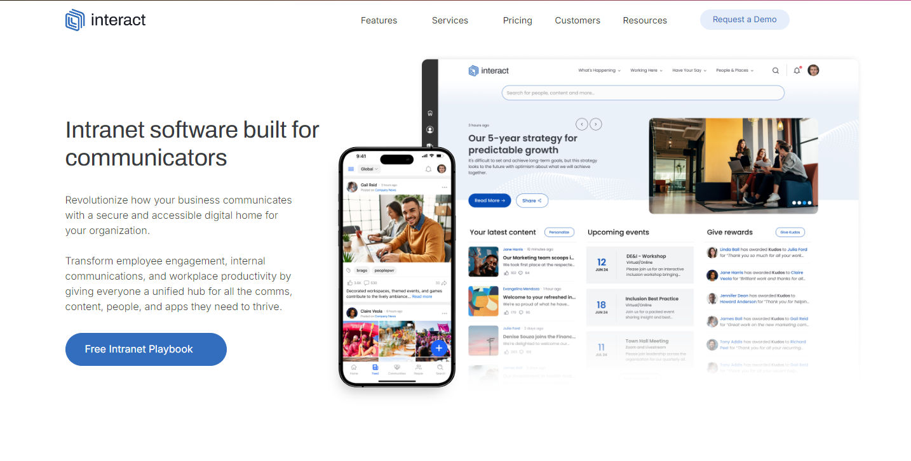
Task: Click the user avatar in the intranet preview header
Action: click(813, 70)
